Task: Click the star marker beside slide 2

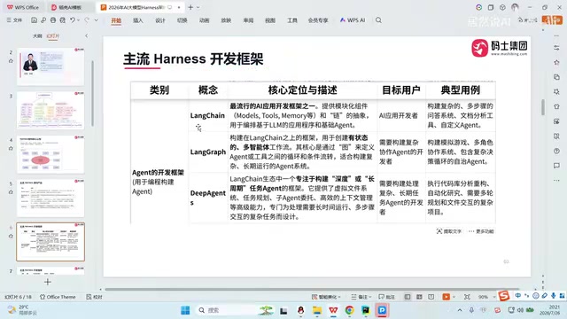Action: [x=11, y=61]
